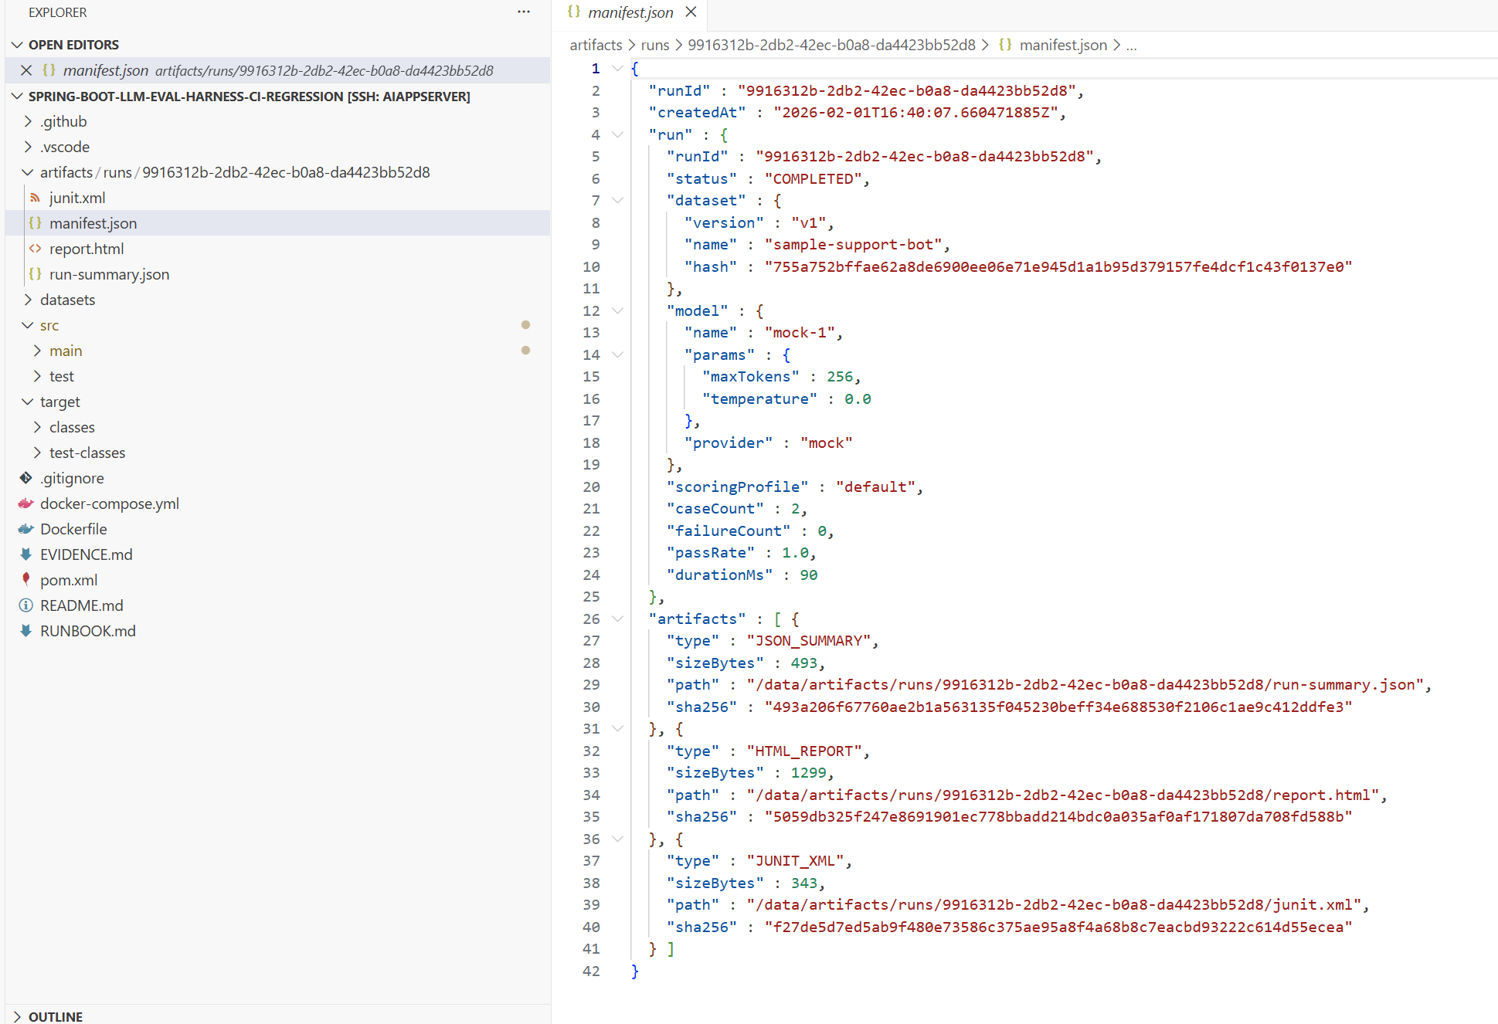1498x1024 pixels.
Task: Switch to the manifest.json editor tab
Action: 630,12
